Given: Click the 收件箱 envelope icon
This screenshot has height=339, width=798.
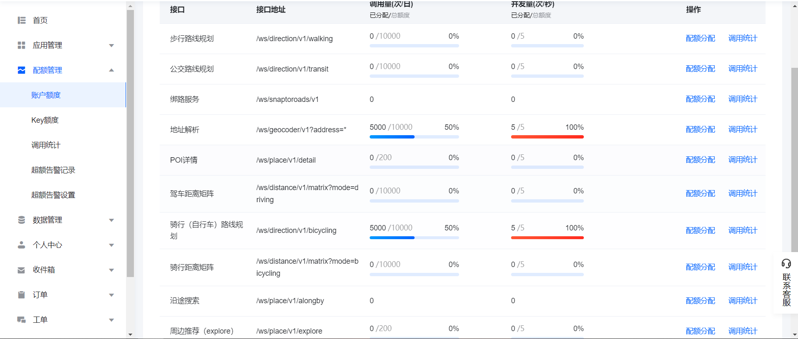Looking at the screenshot, I should click(x=22, y=270).
